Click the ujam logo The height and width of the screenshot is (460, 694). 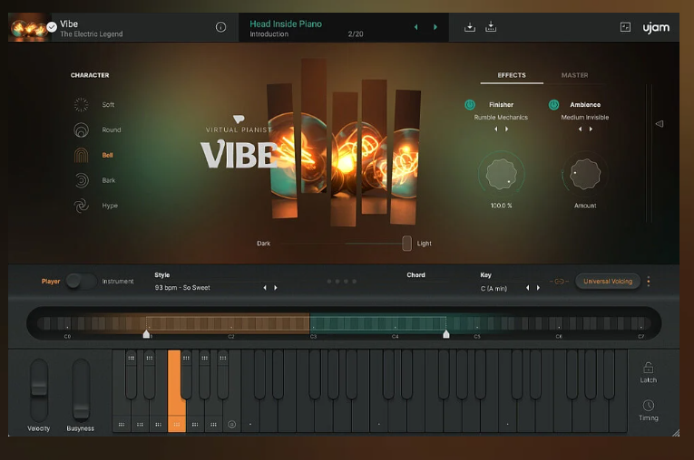click(x=656, y=27)
